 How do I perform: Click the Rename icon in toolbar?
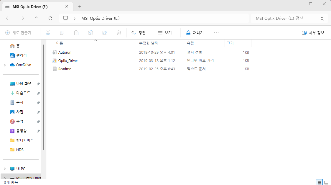tap(90, 33)
